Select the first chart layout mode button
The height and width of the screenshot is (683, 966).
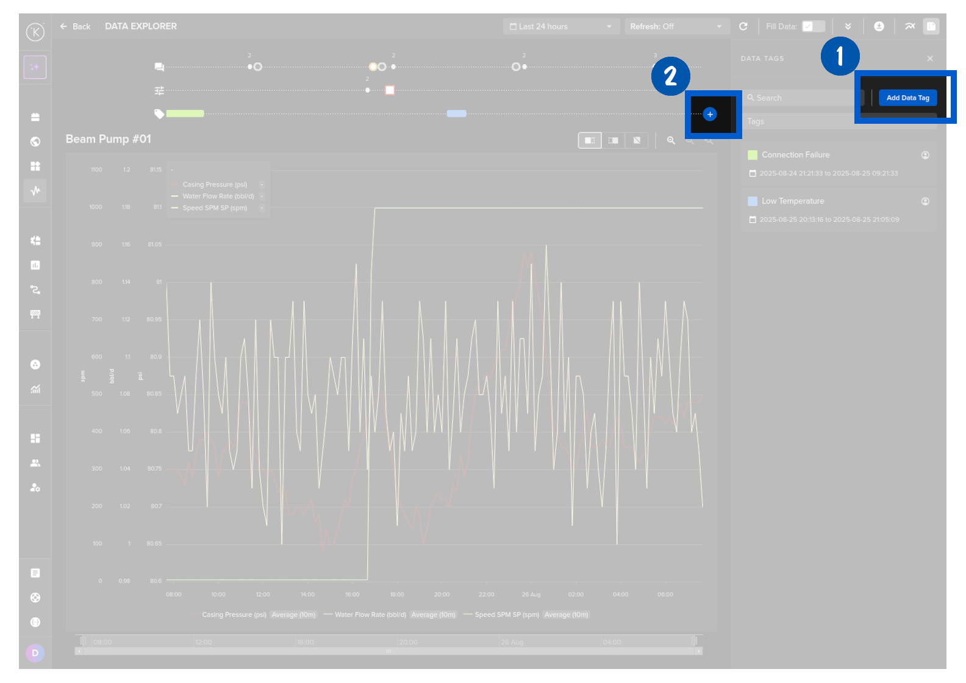(x=589, y=141)
